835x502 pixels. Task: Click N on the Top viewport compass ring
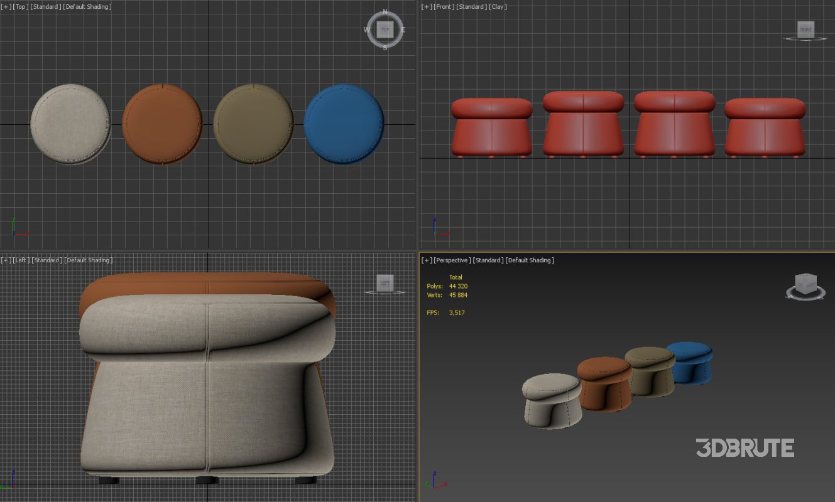[x=384, y=11]
